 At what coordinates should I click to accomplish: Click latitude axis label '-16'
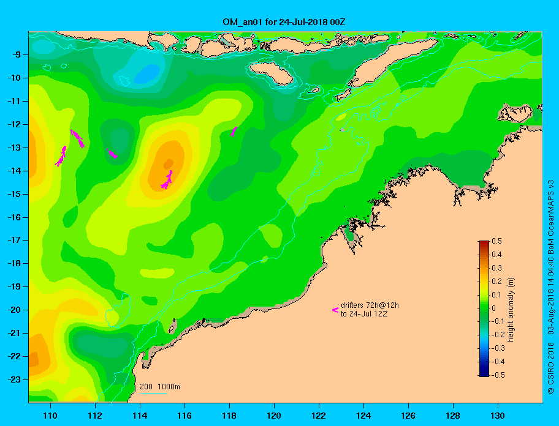[x=15, y=217]
